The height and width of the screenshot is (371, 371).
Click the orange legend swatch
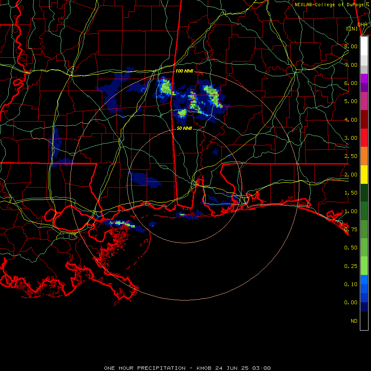[364, 156]
